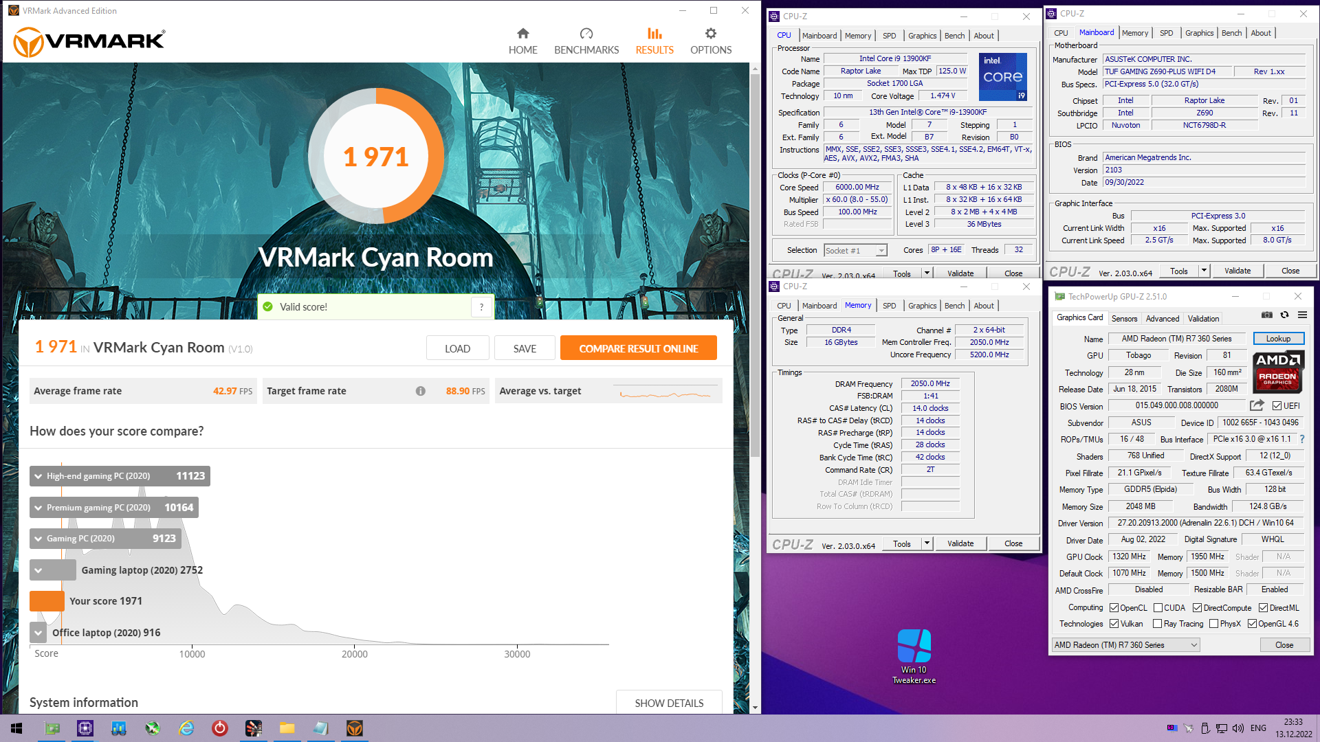Open CPU-Z purple chip taskbar icon
The width and height of the screenshot is (1320, 742).
click(x=85, y=728)
